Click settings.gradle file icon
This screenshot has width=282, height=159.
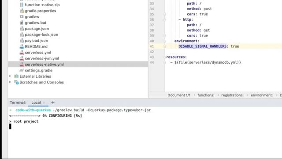[x=22, y=70]
